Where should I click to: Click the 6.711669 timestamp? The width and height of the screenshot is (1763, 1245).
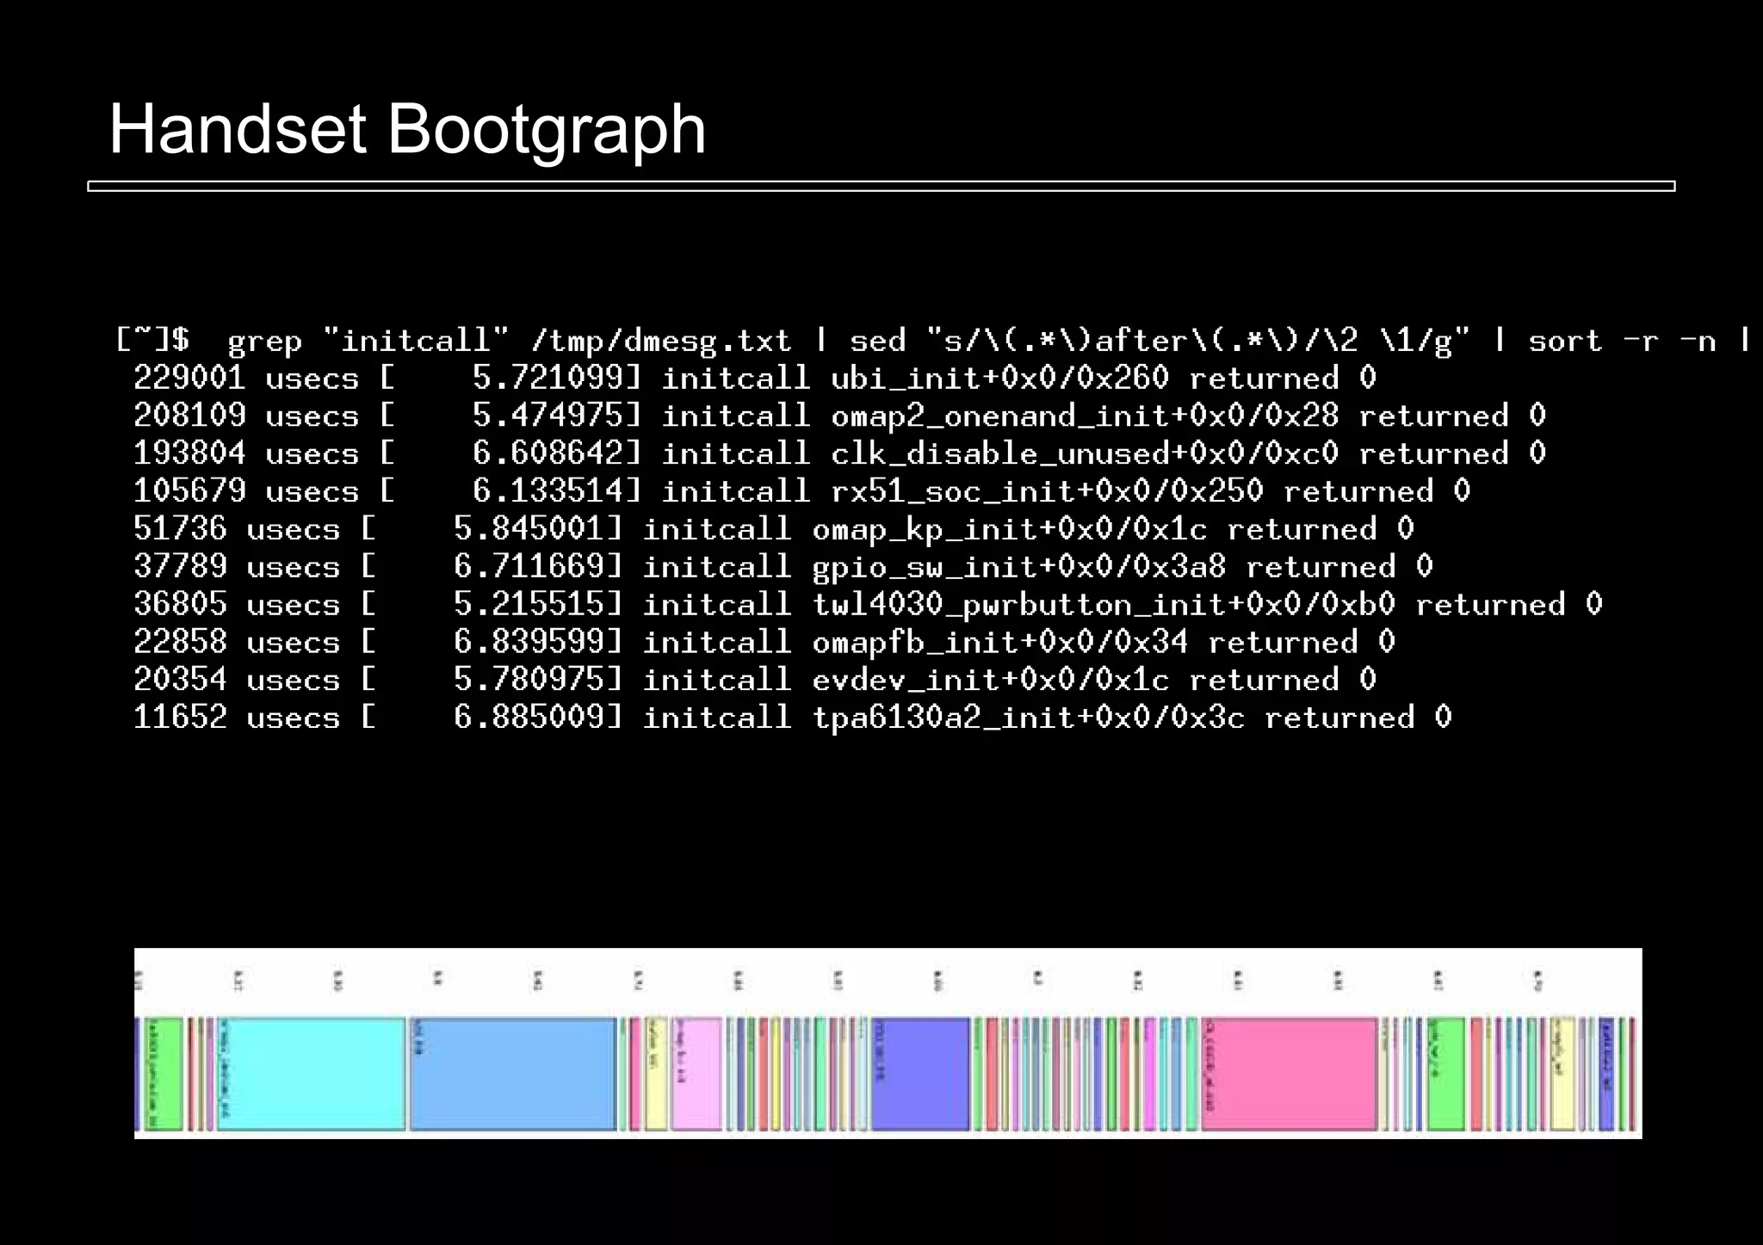[529, 566]
